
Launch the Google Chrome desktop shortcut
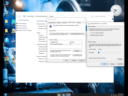point(7,60)
